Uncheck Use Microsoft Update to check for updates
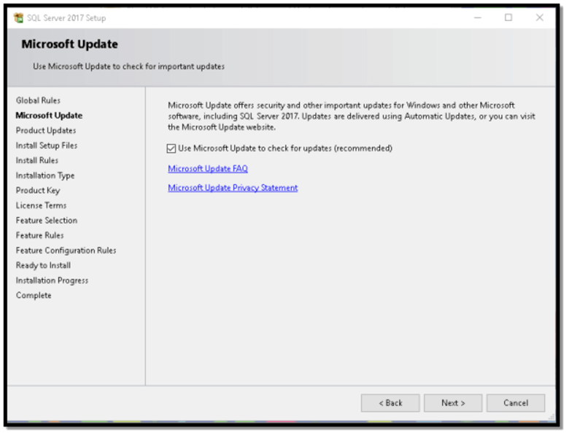 [171, 148]
